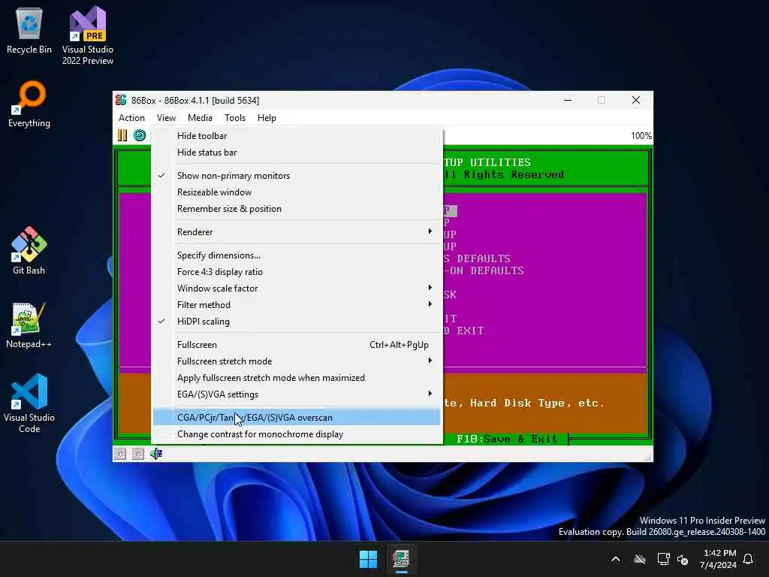Show hidden system tray icons chevron
This screenshot has width=769, height=577.
pos(616,559)
